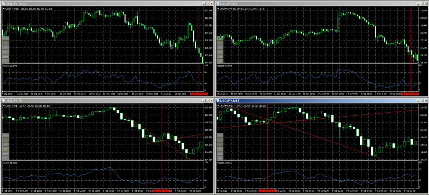429x195 pixels.
Task: Open TF selector in USDJPY H4 chart
Action: click(x=220, y=52)
